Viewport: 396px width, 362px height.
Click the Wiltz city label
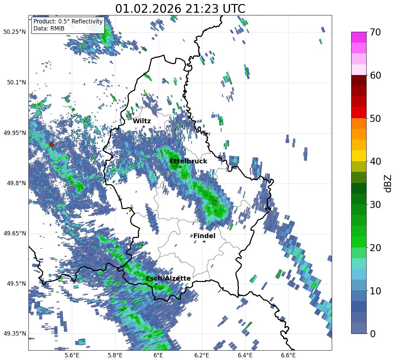(142, 121)
